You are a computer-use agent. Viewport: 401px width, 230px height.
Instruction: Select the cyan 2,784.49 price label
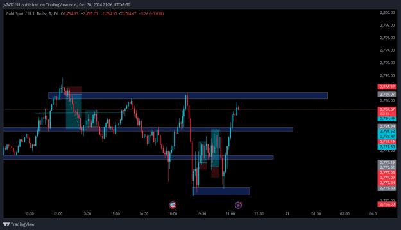click(x=387, y=119)
